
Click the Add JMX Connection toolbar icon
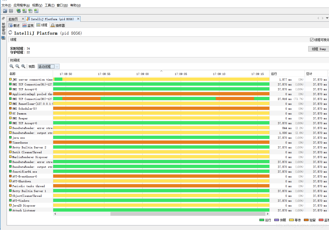24,11
